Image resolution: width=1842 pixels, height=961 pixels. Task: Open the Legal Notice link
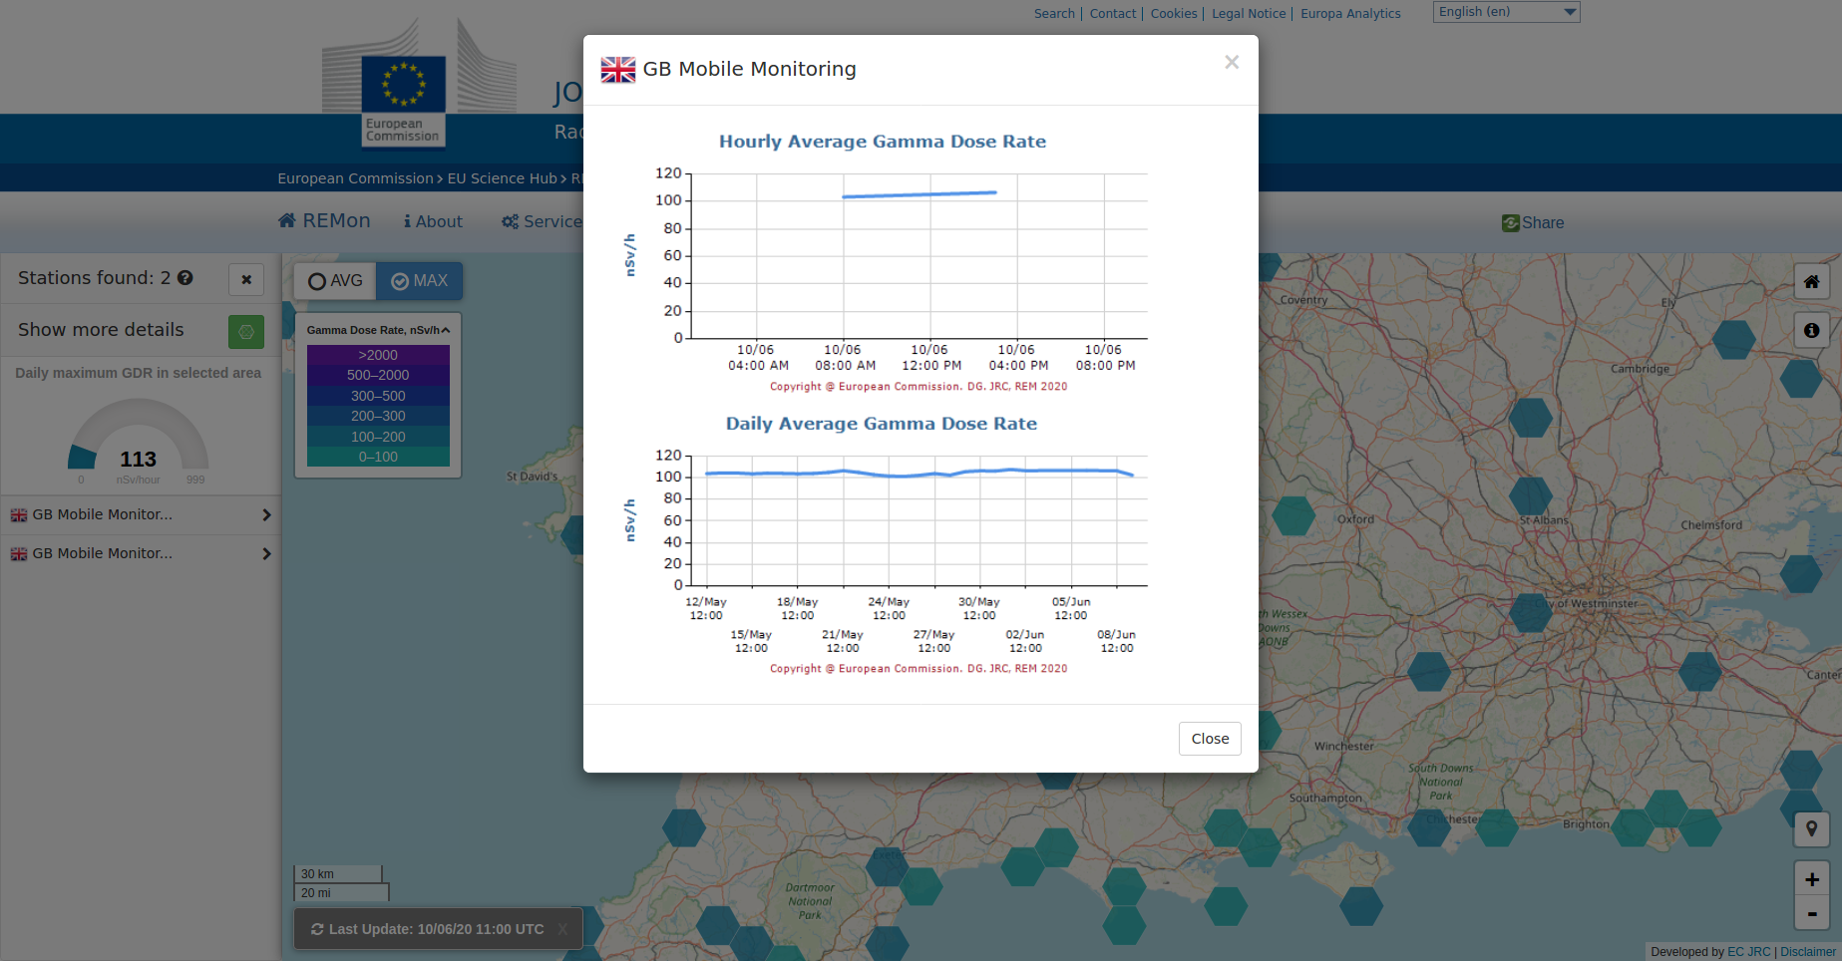click(1249, 13)
